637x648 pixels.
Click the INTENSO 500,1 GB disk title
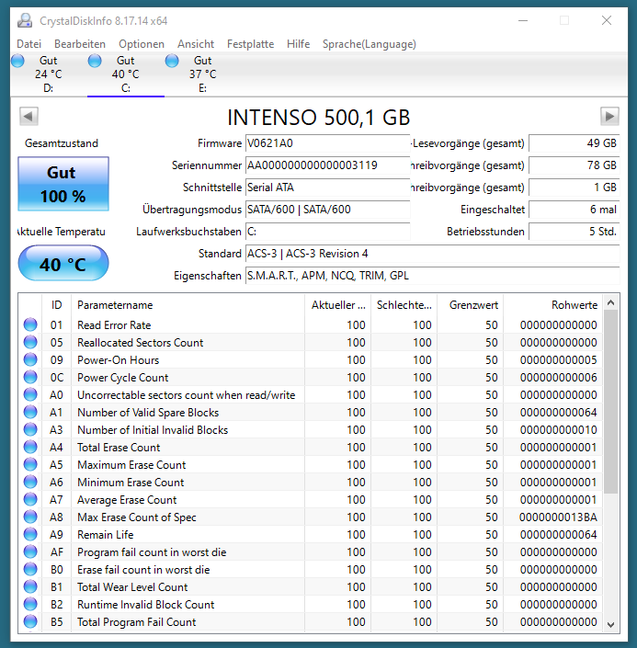tap(318, 118)
